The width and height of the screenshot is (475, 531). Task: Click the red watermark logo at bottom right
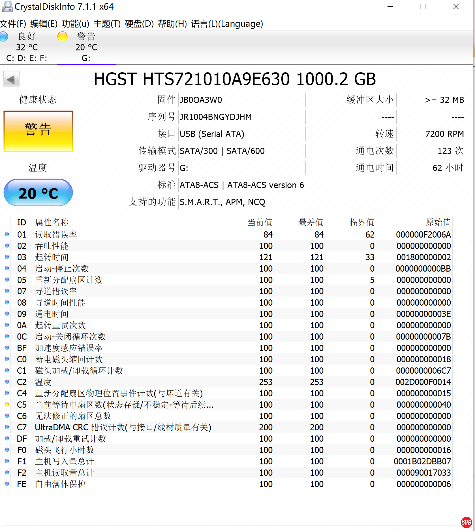[x=466, y=522]
